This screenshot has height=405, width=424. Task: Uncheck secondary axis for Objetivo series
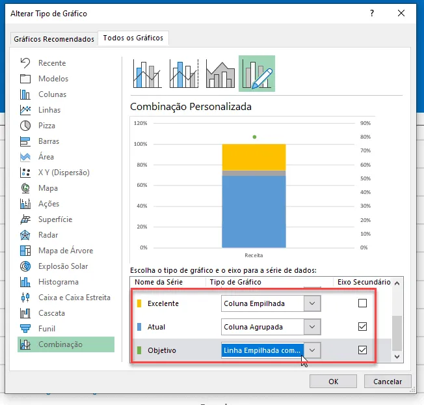point(362,350)
